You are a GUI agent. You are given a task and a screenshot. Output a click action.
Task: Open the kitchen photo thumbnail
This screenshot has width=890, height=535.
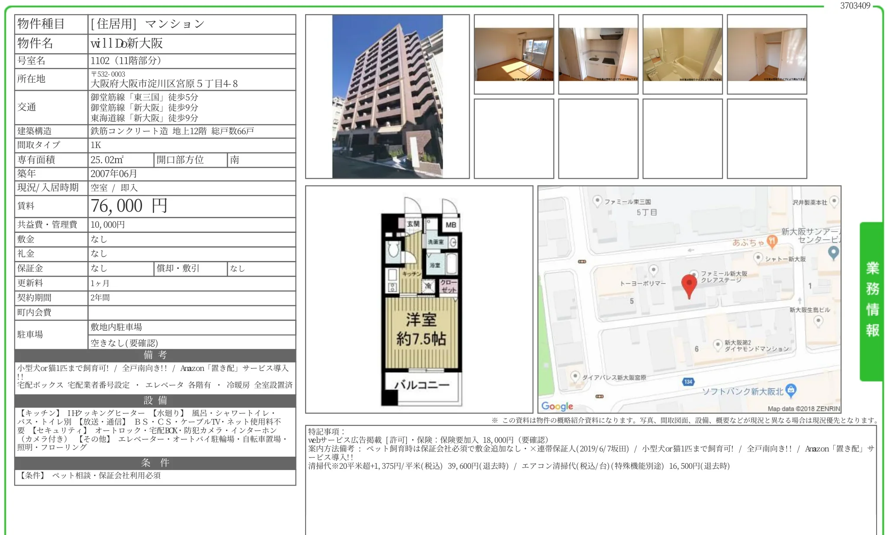[598, 55]
